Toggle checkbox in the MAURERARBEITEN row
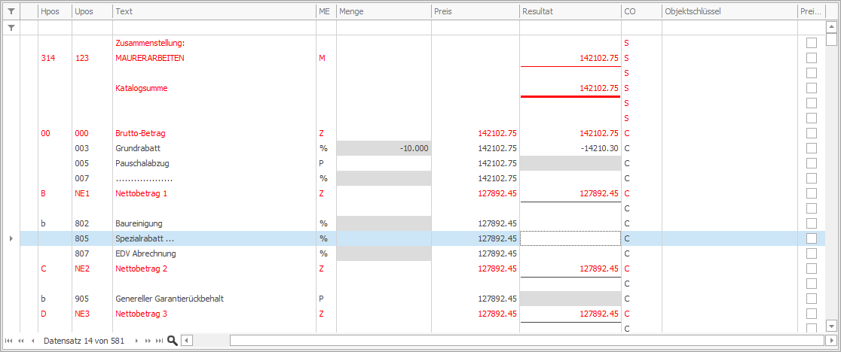Image resolution: width=841 pixels, height=352 pixels. pos(812,58)
